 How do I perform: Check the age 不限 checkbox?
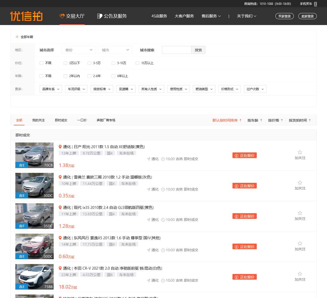[41, 76]
